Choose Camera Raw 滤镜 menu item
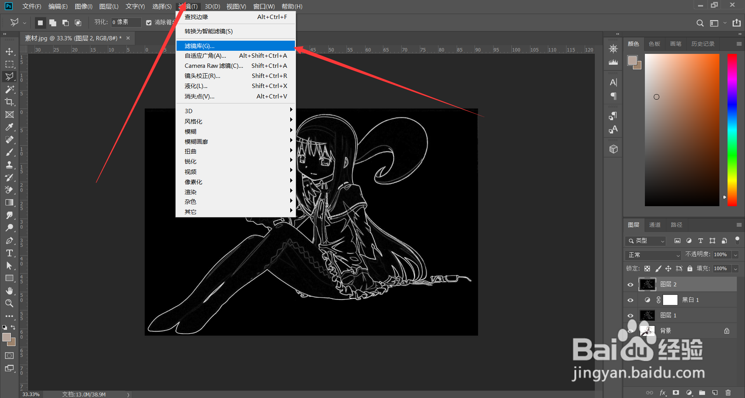This screenshot has height=398, width=745. tap(236, 66)
